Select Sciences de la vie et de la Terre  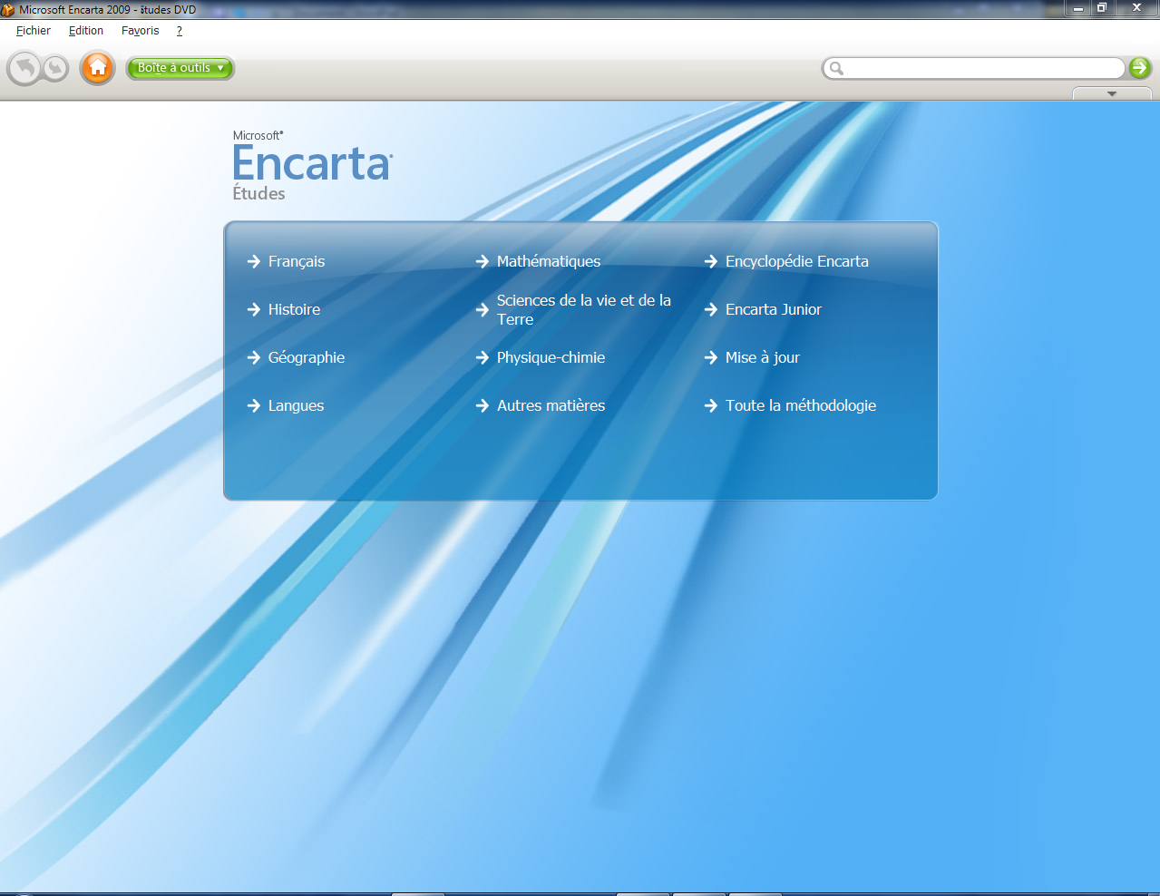click(x=584, y=309)
